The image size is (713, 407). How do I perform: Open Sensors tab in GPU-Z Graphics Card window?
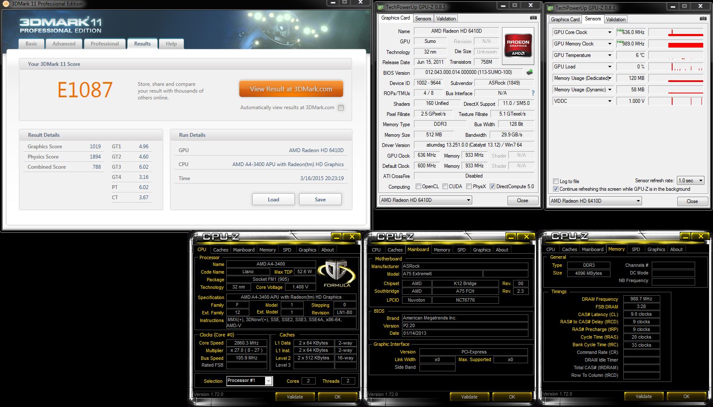tap(423, 19)
